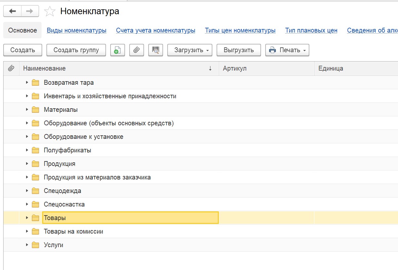Expand the Услуги group

27,245
